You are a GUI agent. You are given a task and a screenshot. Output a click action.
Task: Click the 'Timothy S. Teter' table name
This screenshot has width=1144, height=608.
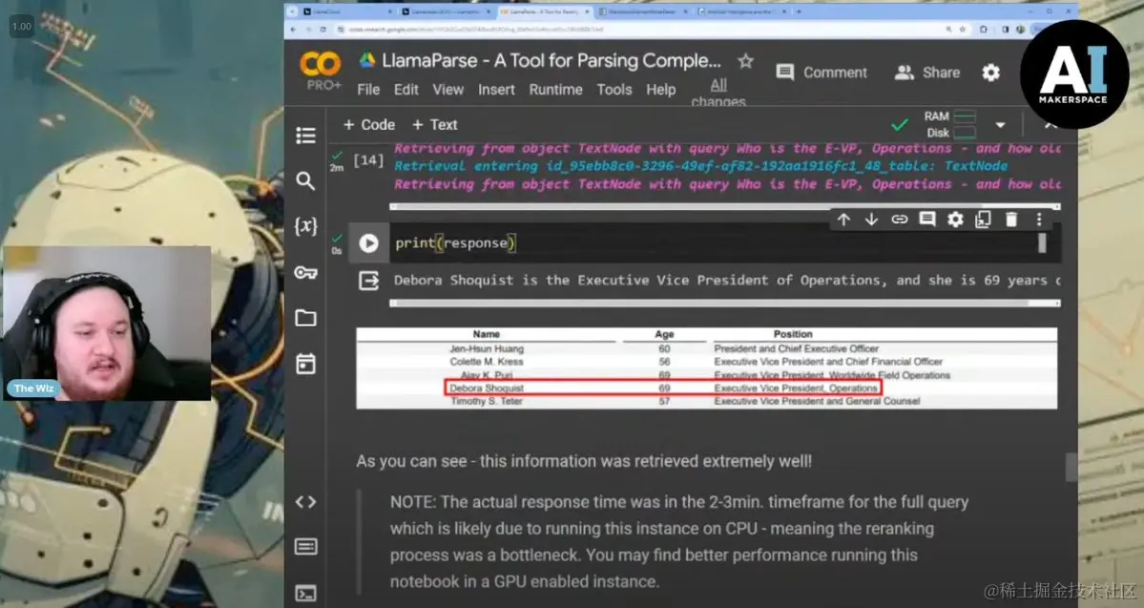coord(487,402)
